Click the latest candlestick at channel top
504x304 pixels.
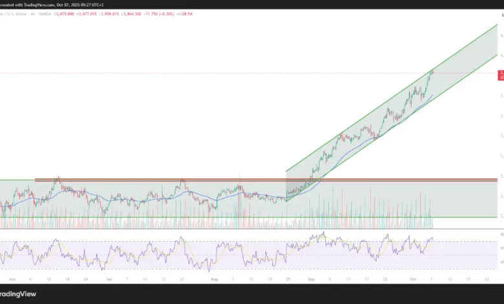tap(432, 72)
